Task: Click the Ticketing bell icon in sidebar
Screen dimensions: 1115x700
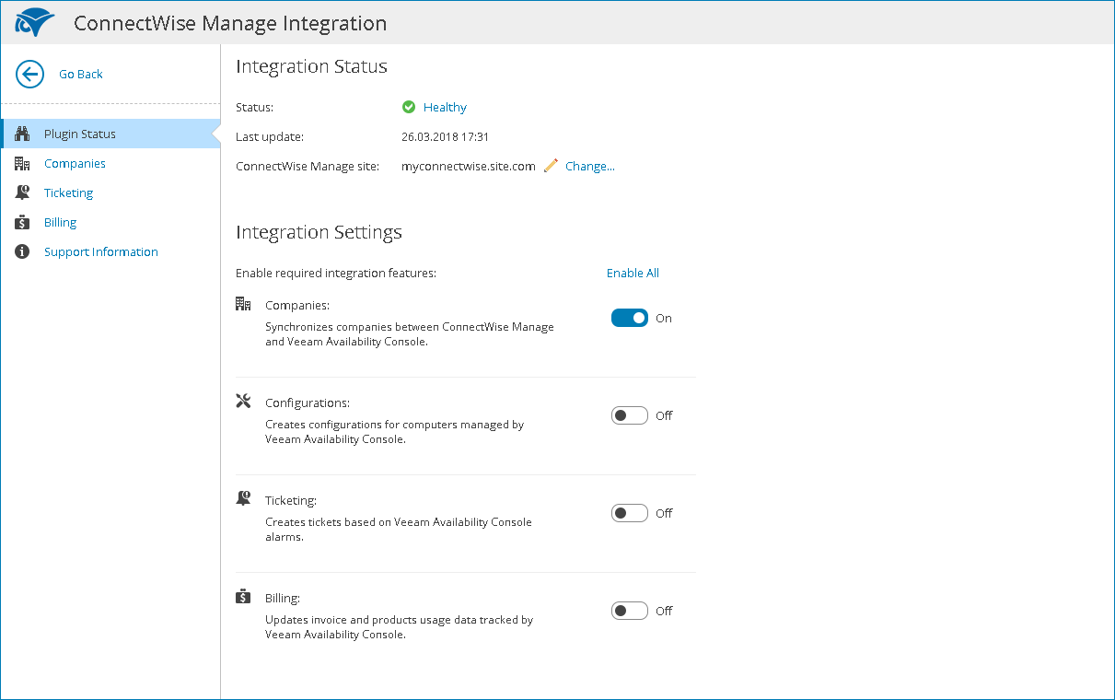Action: 23,192
